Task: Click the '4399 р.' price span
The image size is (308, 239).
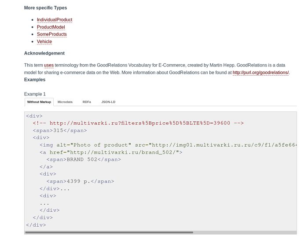Action: (x=80, y=181)
